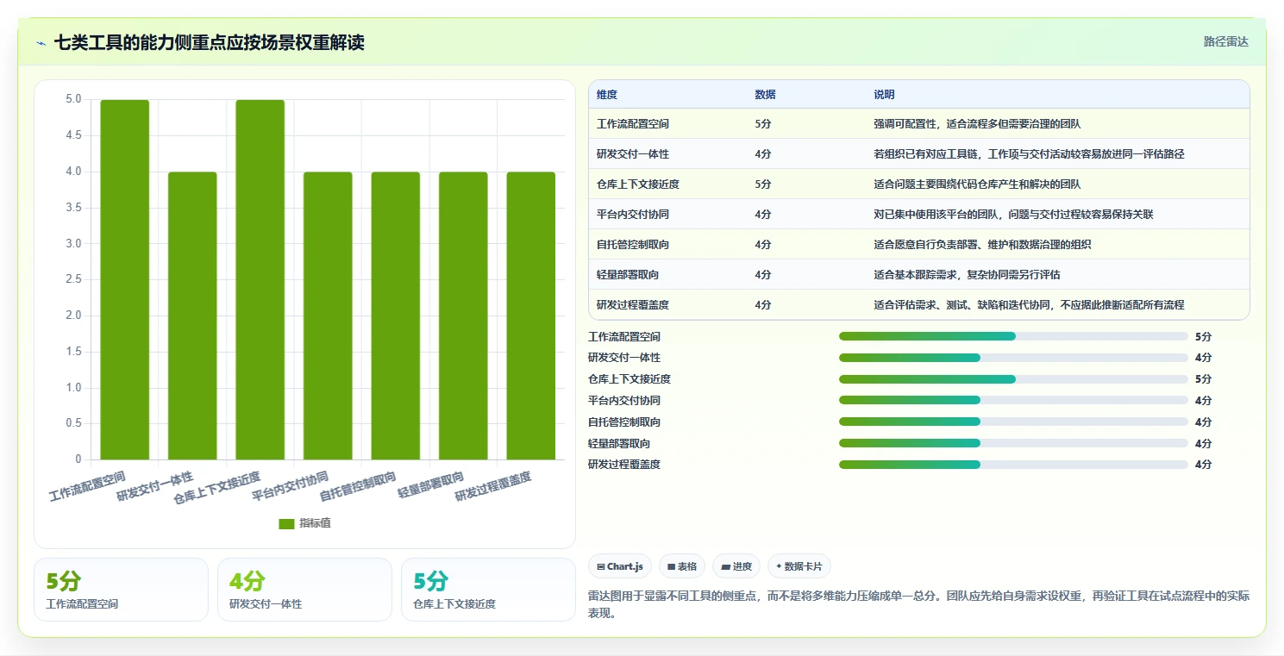Viewport: 1284px width, 656px height.
Task: Click the 5分 value beside 仓库上下文接近度 progress
Action: click(1203, 379)
